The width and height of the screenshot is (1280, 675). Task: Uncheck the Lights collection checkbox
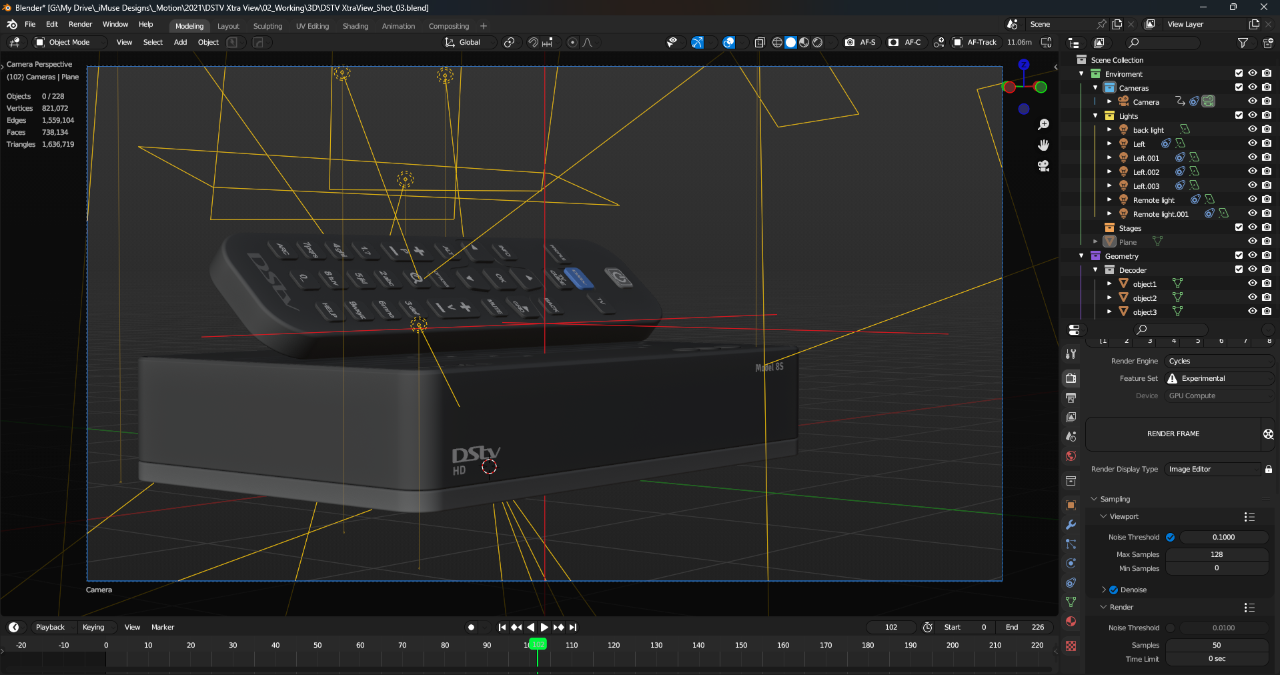(1239, 115)
